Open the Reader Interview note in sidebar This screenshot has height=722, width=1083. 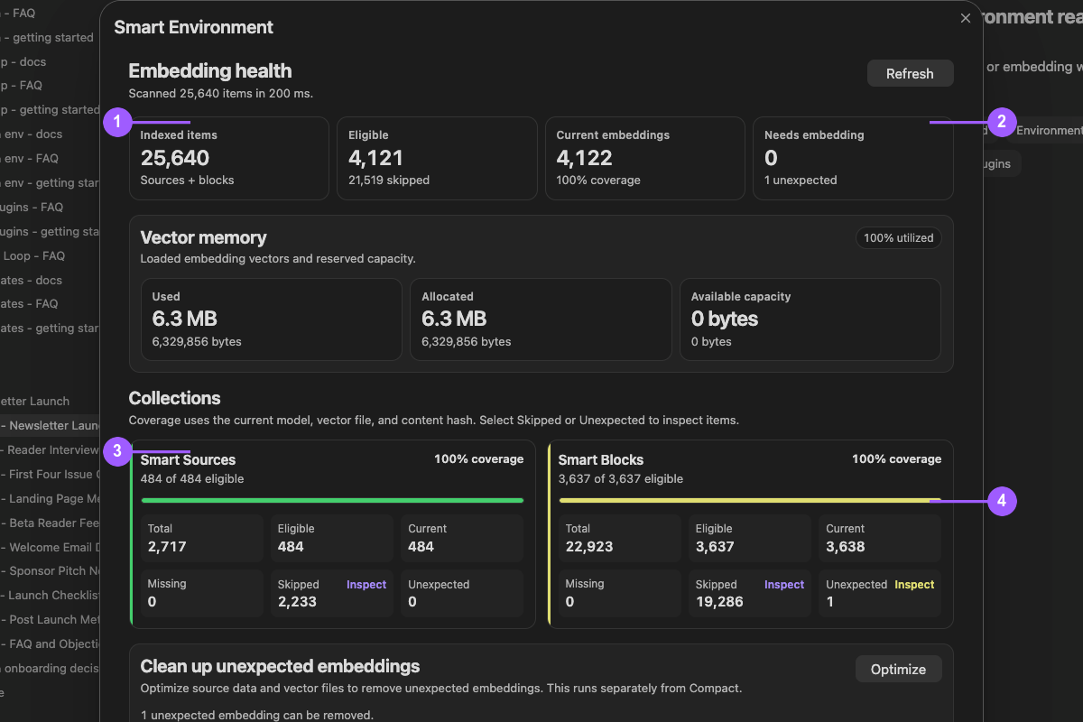click(x=50, y=449)
